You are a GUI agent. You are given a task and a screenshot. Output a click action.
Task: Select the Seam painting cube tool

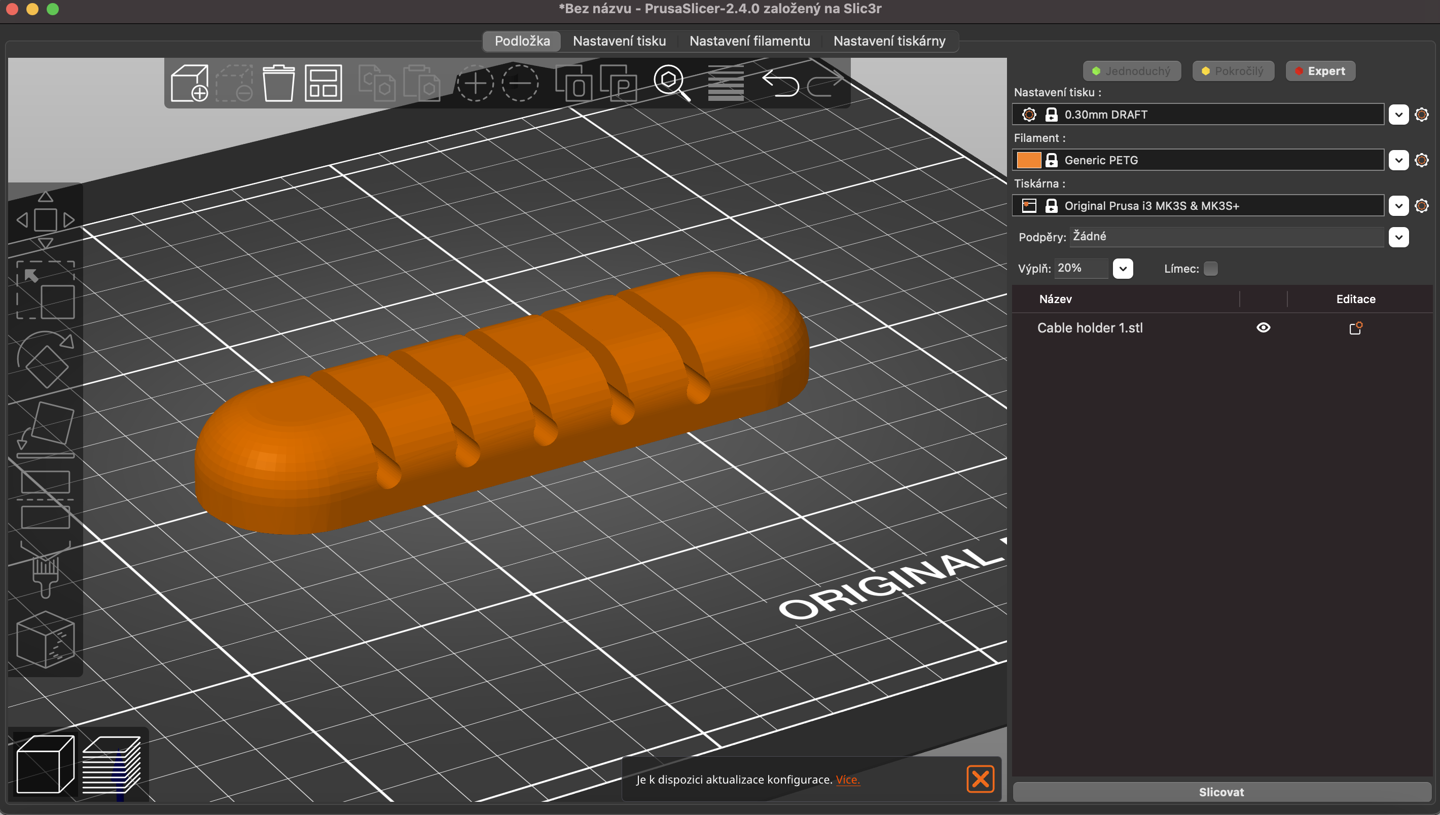tap(45, 639)
